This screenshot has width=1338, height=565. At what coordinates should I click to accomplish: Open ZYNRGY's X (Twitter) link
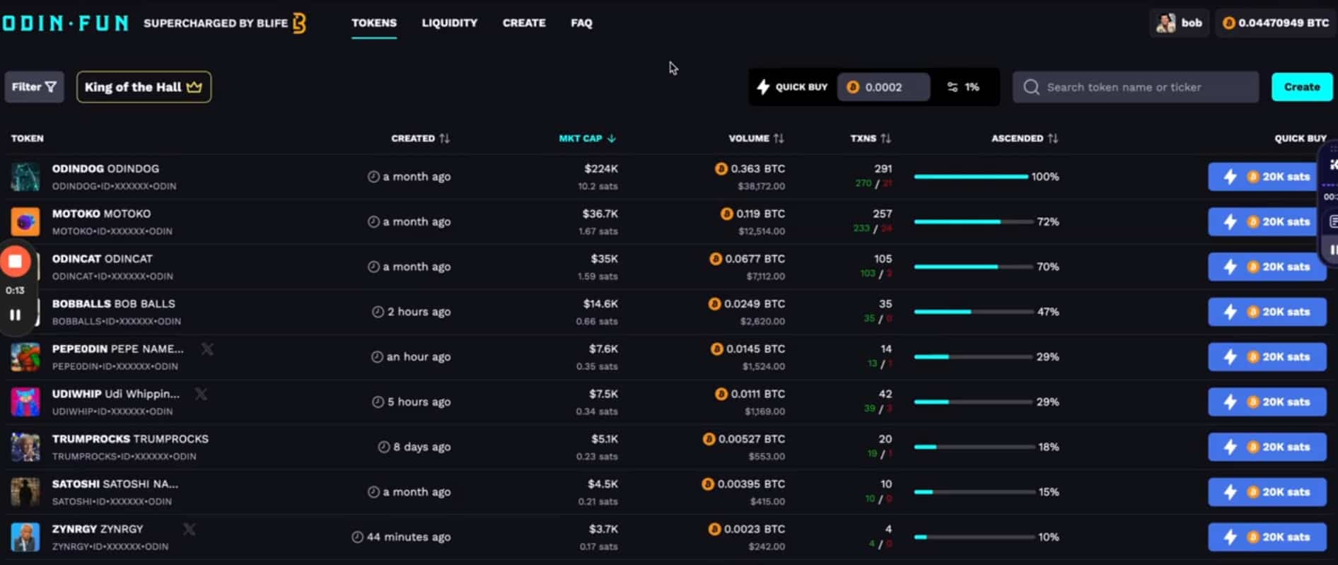click(x=190, y=529)
